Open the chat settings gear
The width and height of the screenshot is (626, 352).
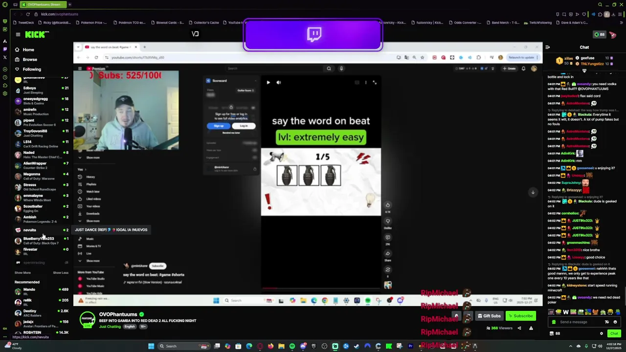tap(602, 333)
